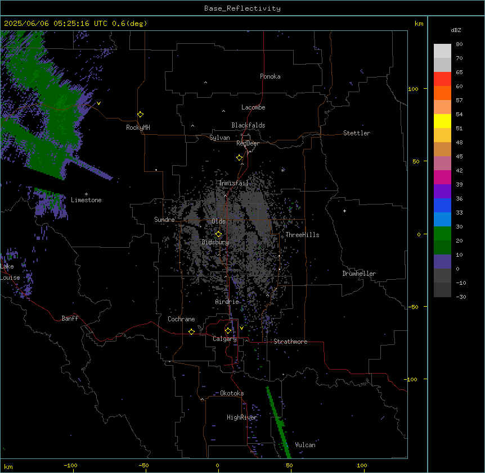Click the white plus marker east of ThreeHills
Image resolution: width=485 pixels, height=473 pixels.
click(344, 211)
